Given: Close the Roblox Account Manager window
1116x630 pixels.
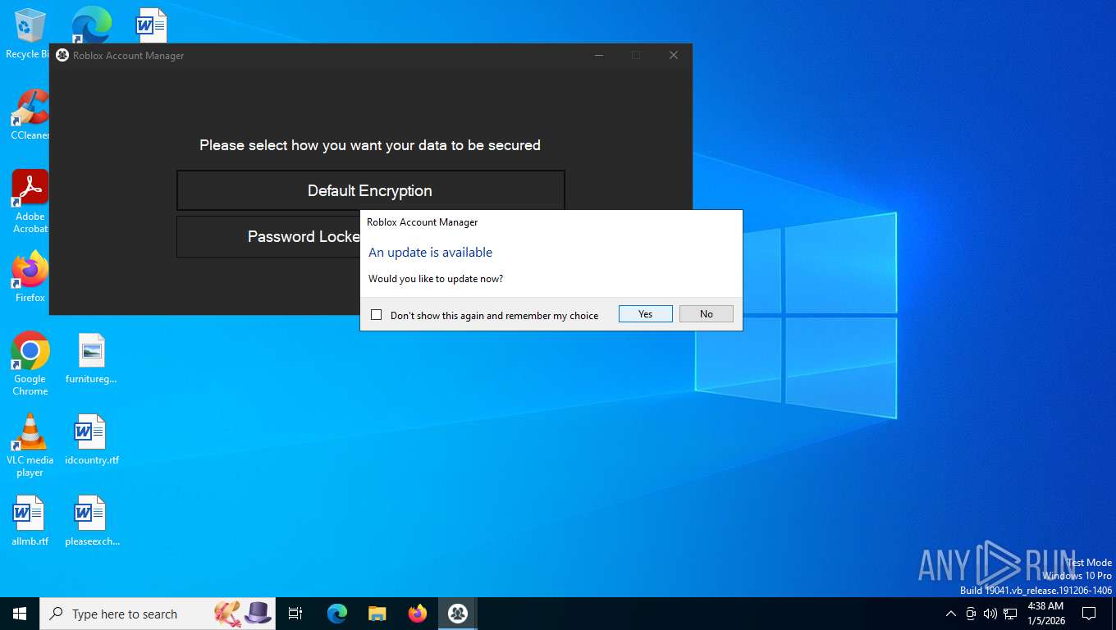Looking at the screenshot, I should pos(673,55).
